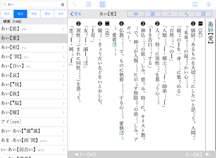Open the あい-あい【藹藹】 result row

34,131
